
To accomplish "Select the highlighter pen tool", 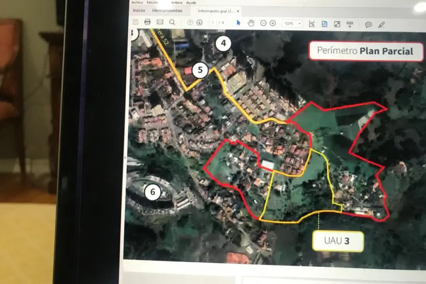I will click(381, 24).
